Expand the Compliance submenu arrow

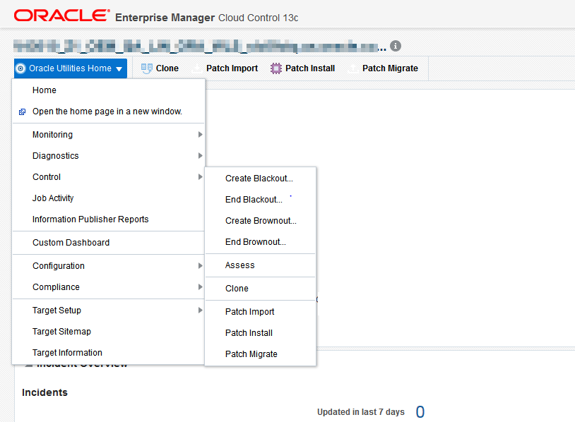click(200, 287)
